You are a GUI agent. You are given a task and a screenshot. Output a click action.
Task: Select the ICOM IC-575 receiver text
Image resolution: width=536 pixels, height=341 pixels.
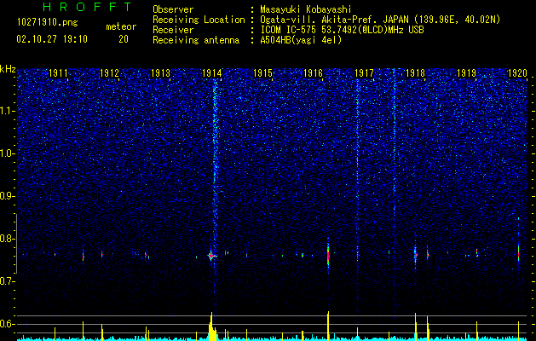pos(342,30)
